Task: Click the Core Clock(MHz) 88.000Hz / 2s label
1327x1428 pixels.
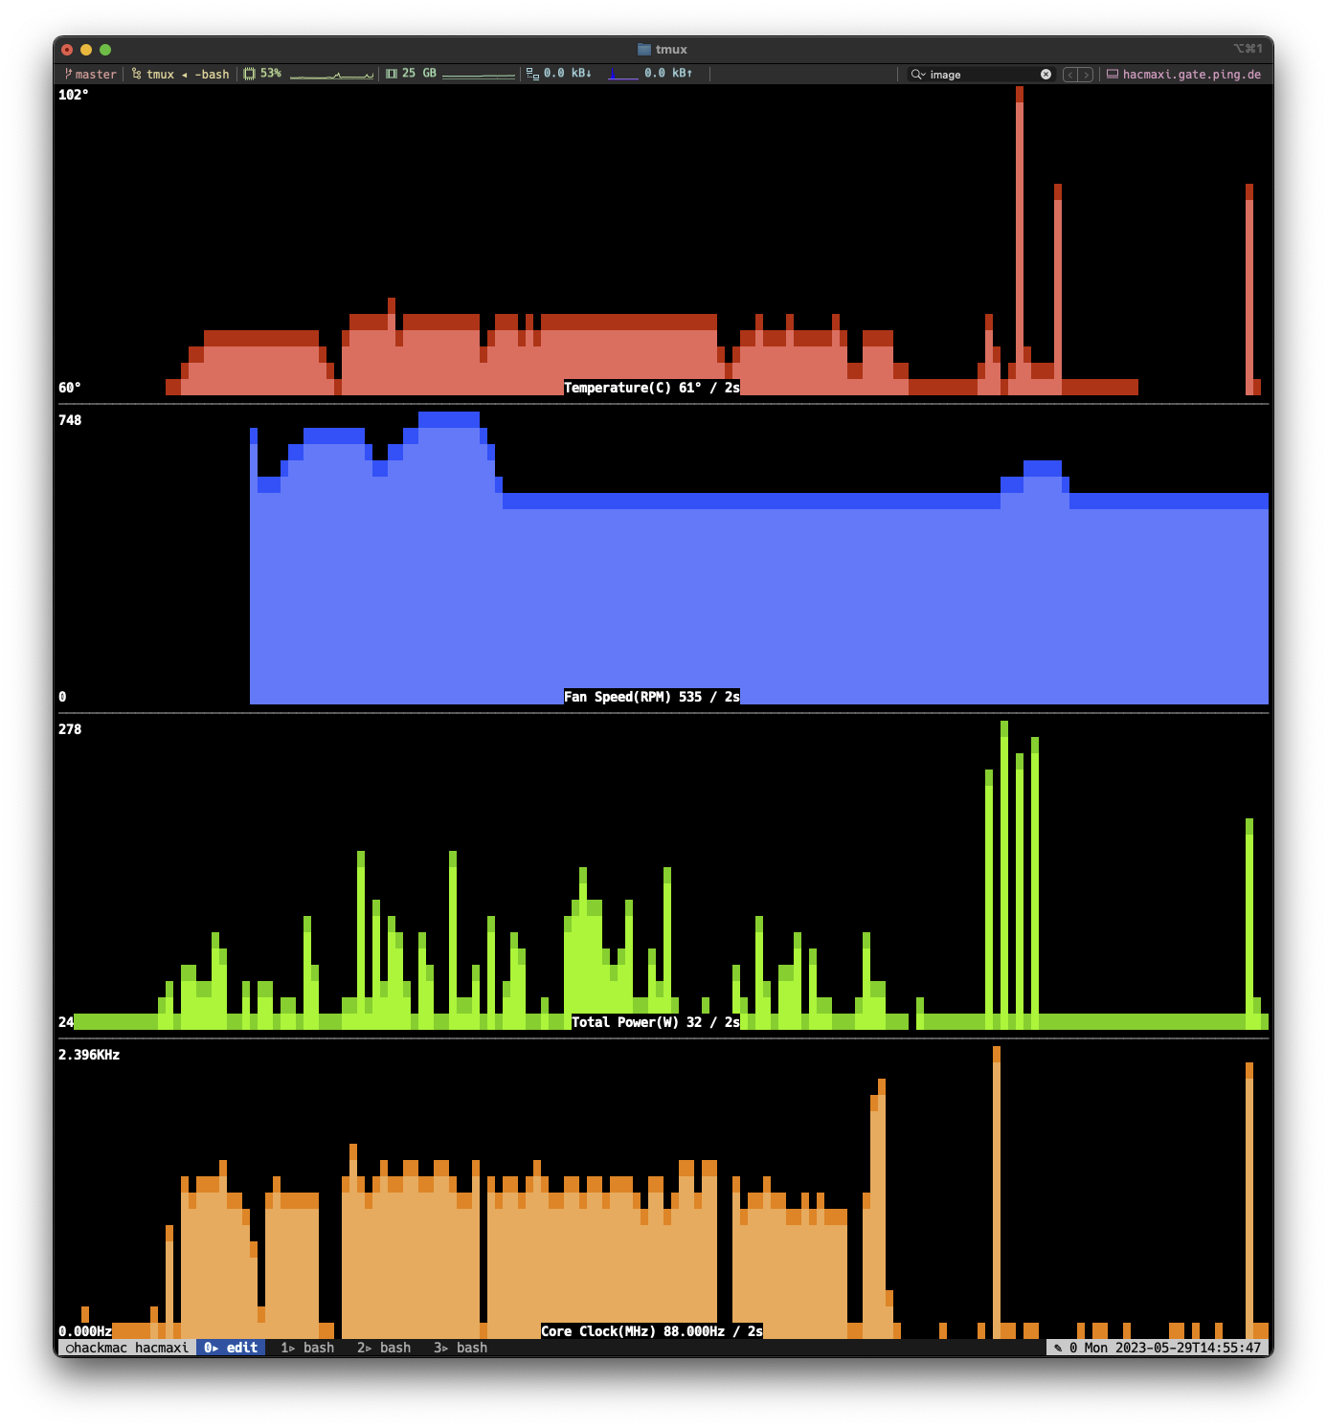Action: (652, 1331)
